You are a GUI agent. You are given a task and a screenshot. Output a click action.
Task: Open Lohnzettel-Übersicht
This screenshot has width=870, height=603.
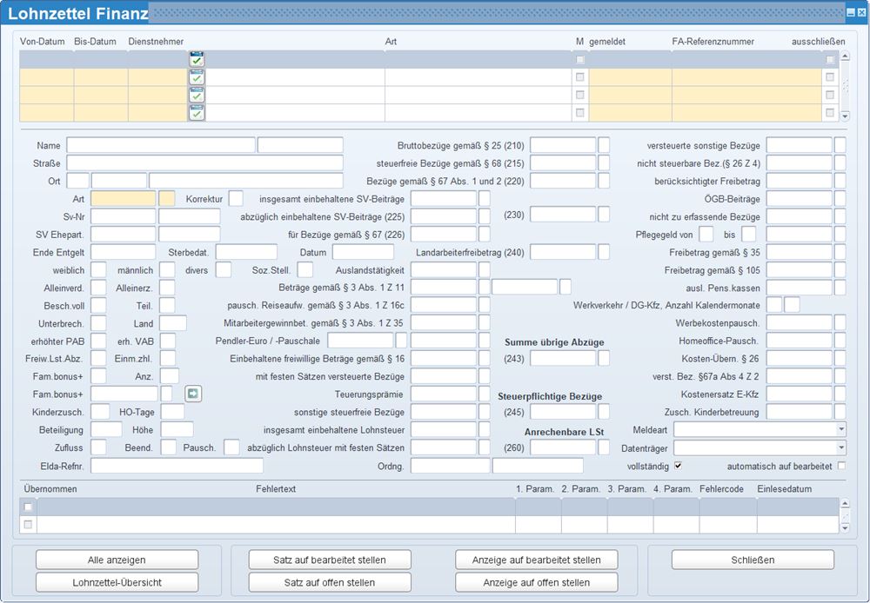[117, 582]
